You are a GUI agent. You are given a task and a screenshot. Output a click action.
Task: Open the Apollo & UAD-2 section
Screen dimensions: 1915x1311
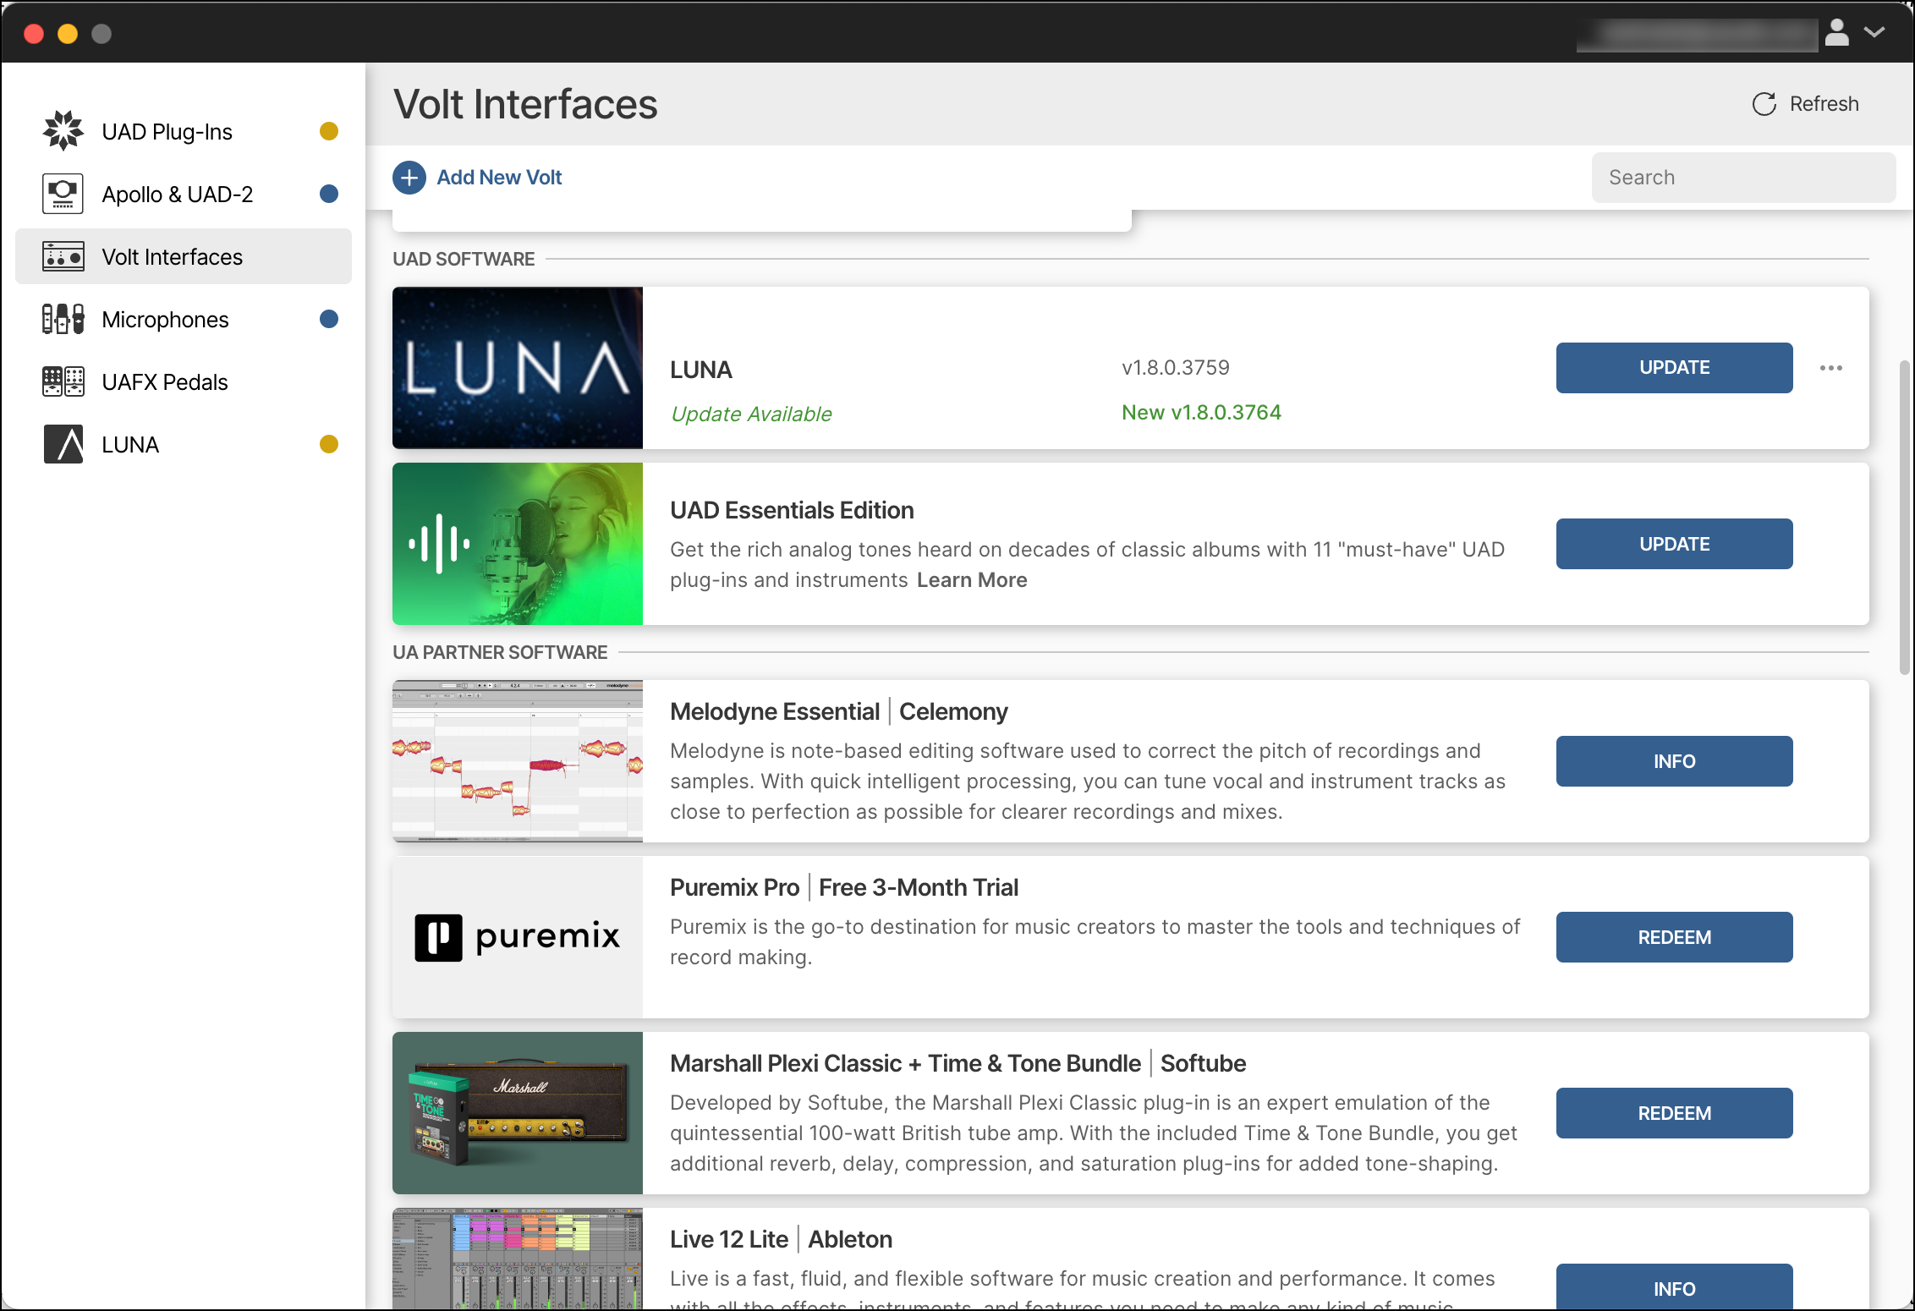(x=177, y=193)
